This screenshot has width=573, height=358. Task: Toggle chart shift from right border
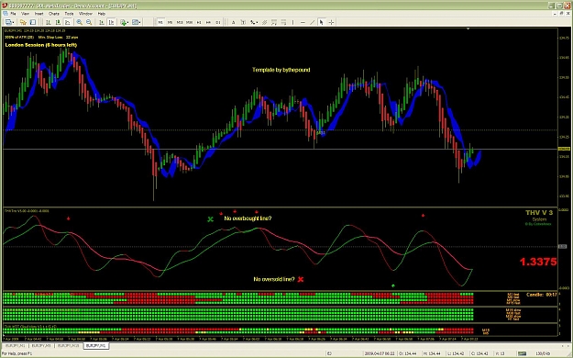tap(111, 22)
